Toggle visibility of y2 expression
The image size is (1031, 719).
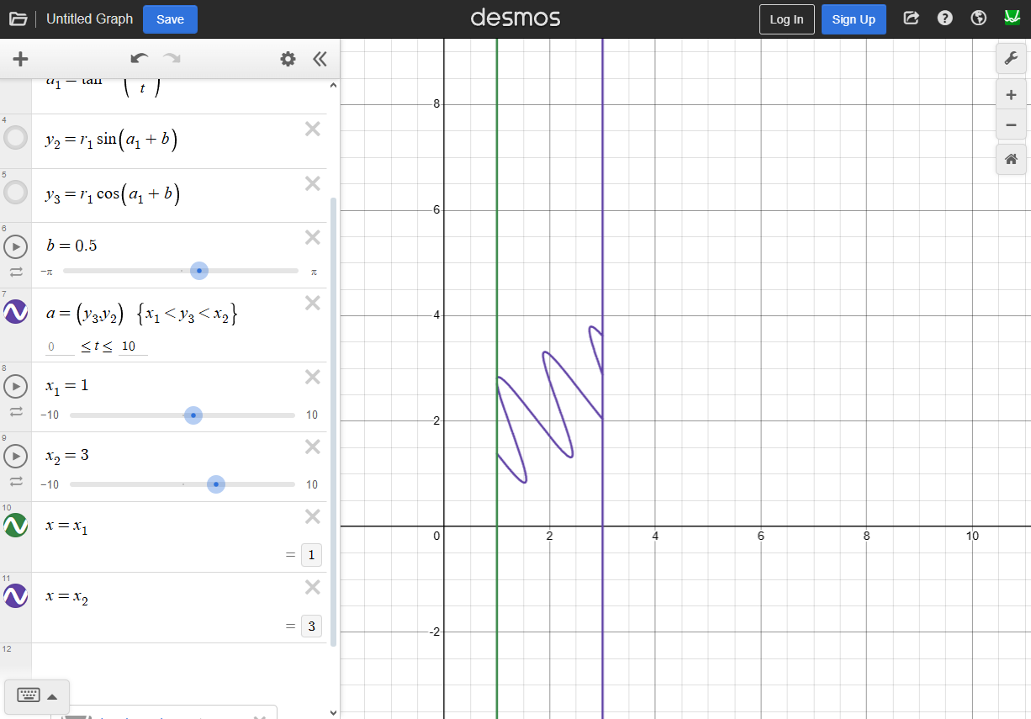16,139
